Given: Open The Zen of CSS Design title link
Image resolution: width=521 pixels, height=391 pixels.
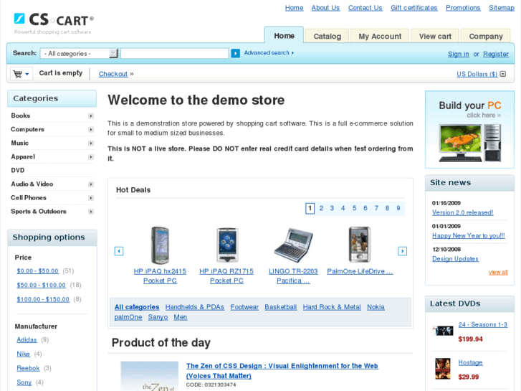Looking at the screenshot, I should pos(282,371).
